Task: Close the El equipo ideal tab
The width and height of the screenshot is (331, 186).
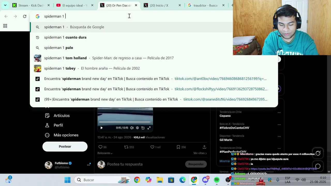Action: (x=92, y=5)
